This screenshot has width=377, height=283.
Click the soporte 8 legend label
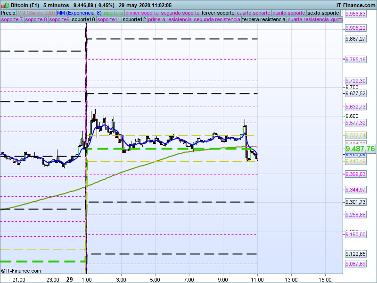click(36, 19)
